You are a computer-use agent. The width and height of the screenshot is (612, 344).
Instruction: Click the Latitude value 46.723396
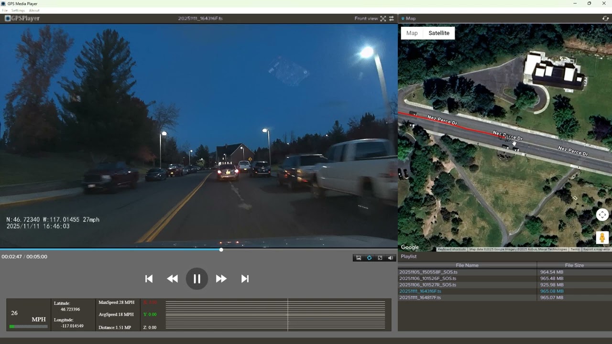click(70, 309)
